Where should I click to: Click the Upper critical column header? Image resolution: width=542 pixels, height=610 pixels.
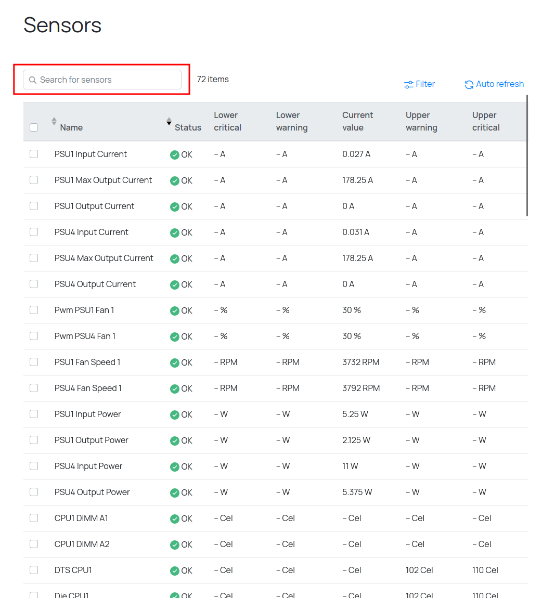click(x=485, y=121)
